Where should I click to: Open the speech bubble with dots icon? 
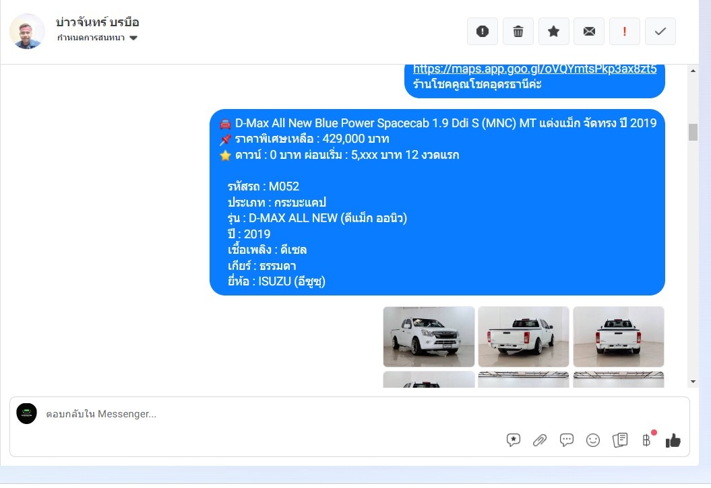point(566,440)
